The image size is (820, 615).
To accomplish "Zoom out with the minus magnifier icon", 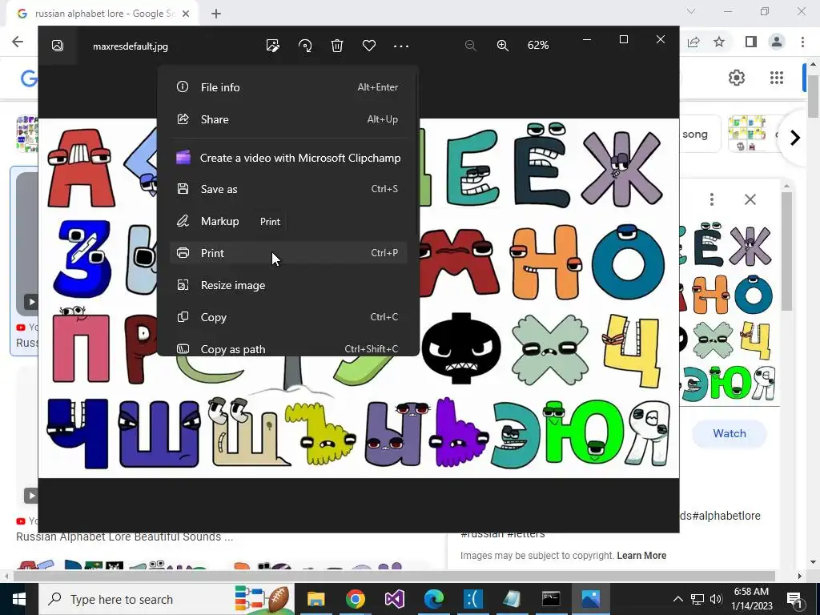I will point(470,46).
